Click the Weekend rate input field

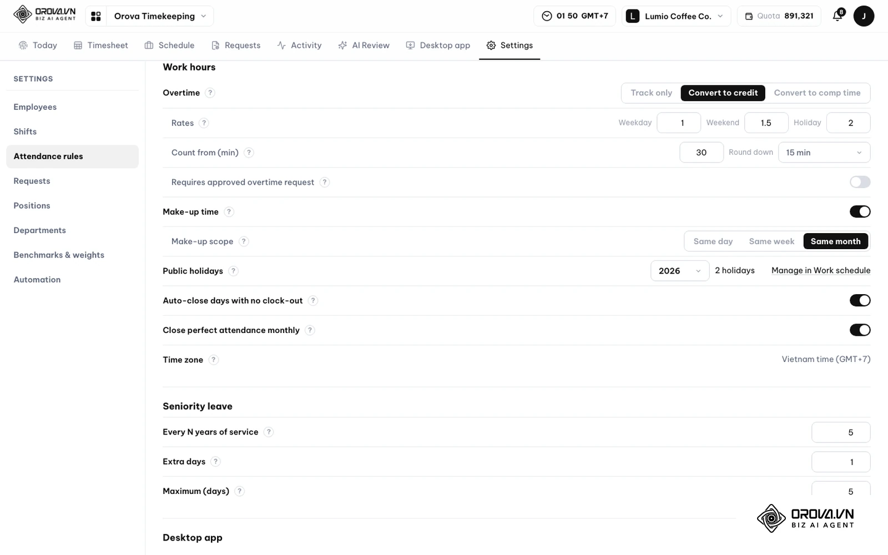tap(766, 123)
